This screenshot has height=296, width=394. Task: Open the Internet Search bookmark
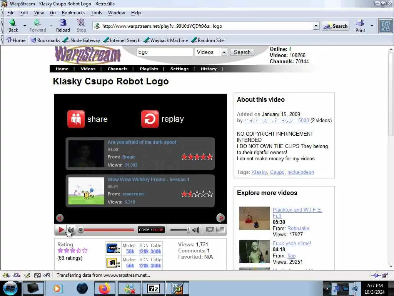pyautogui.click(x=122, y=40)
